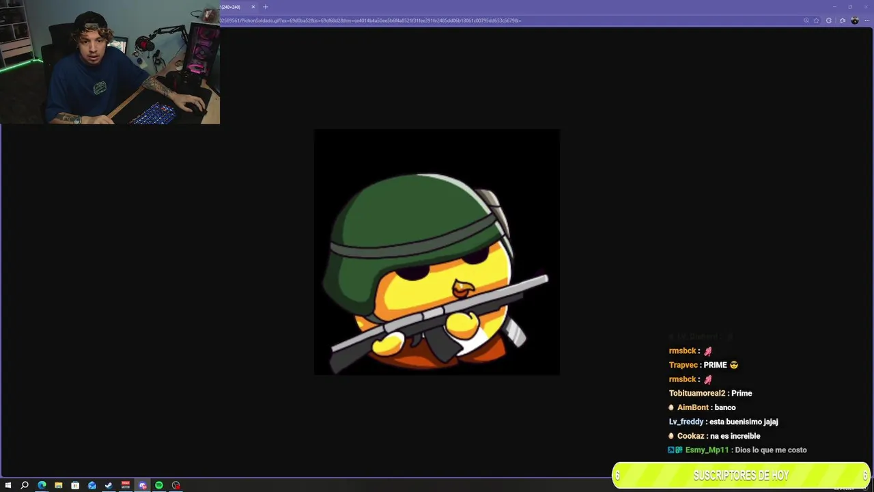The height and width of the screenshot is (492, 874).
Task: Click Lv_freddy message 'esta buenisimo jajaj'
Action: coord(744,422)
